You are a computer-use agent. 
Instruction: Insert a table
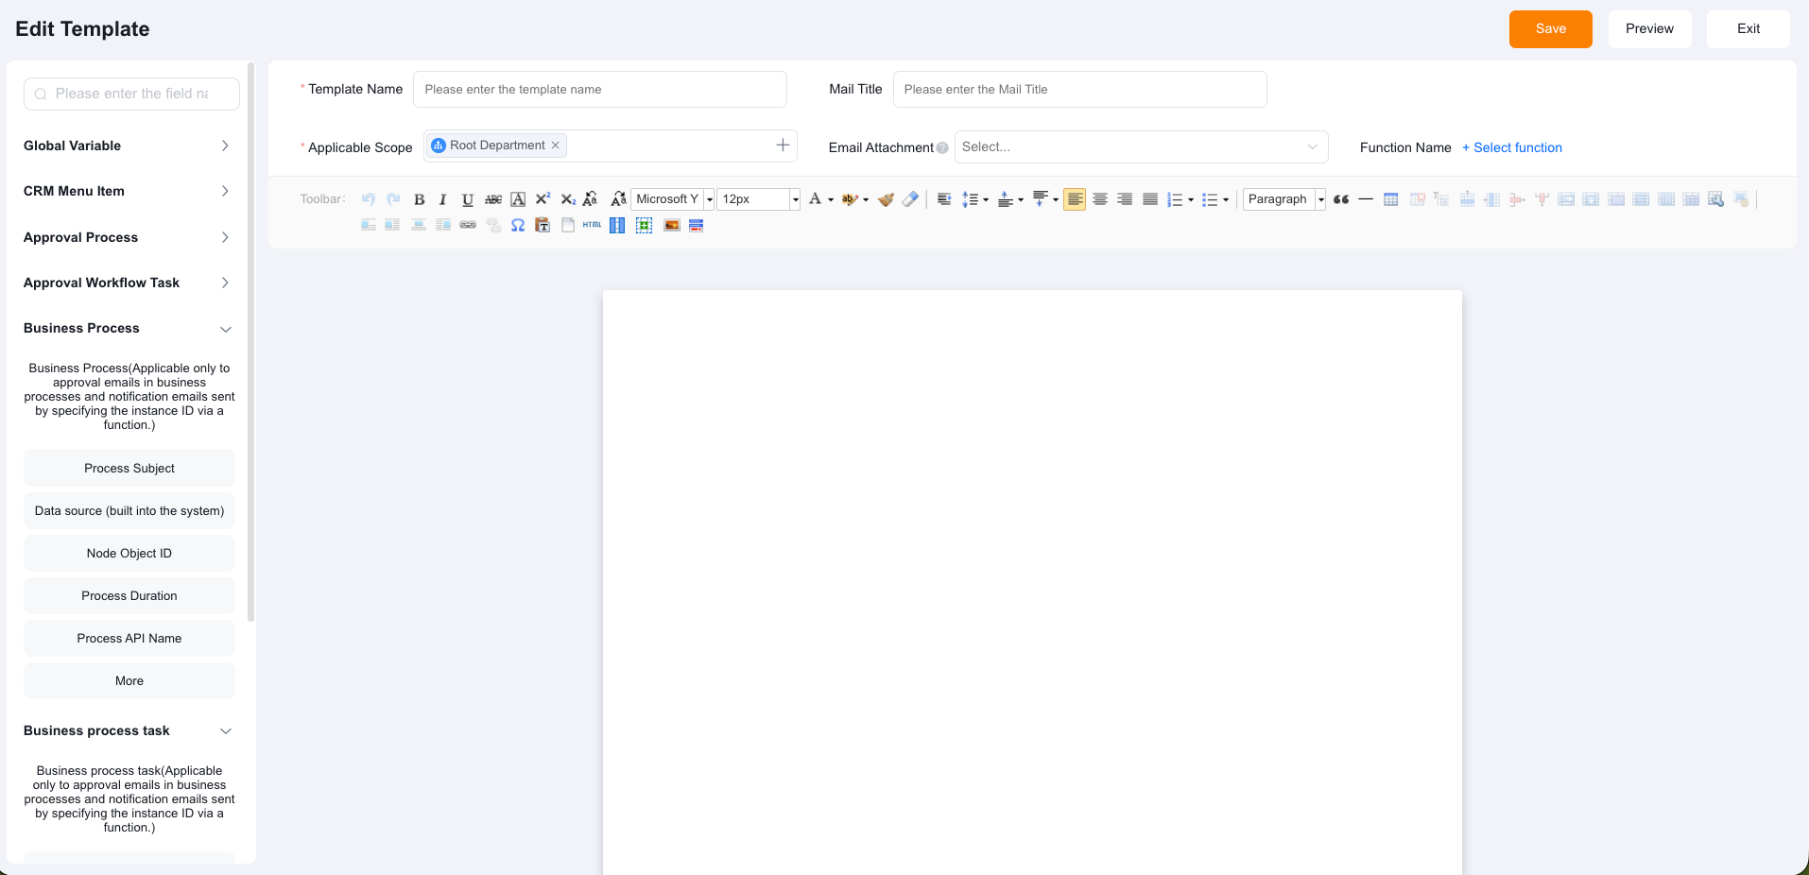[1391, 199]
